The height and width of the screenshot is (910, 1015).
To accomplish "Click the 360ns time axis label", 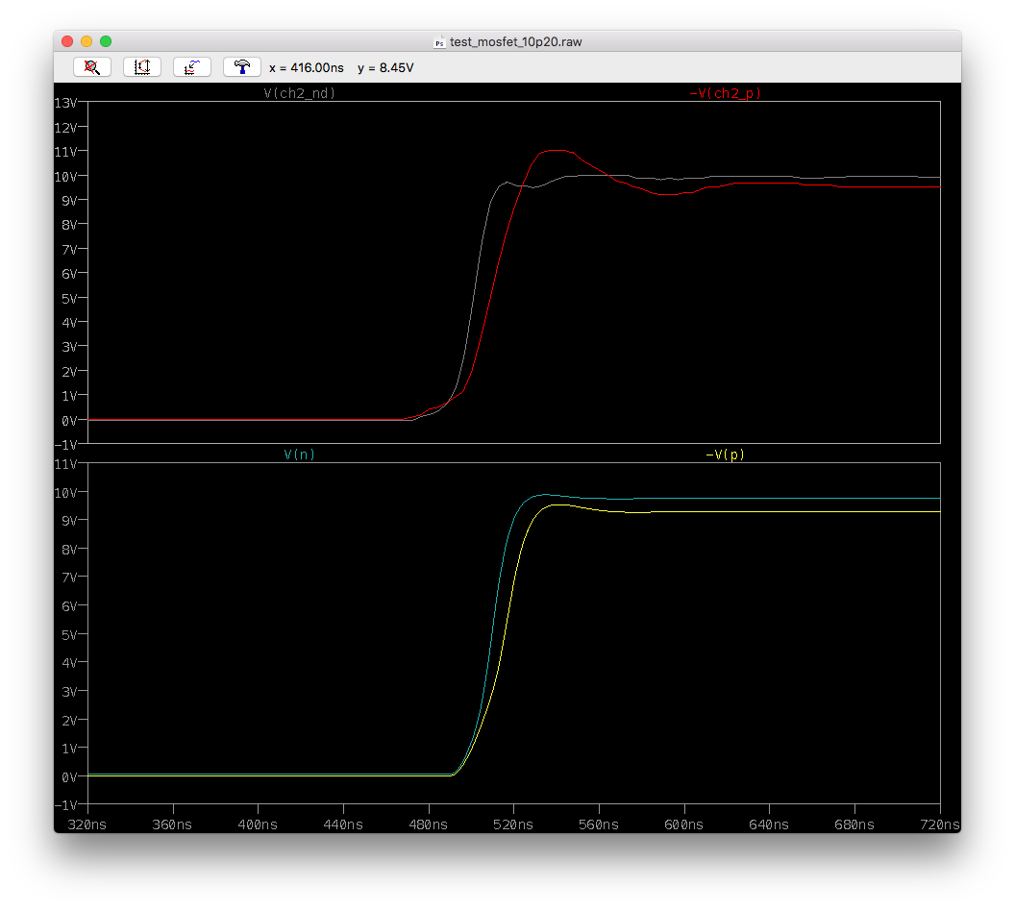I will click(172, 824).
